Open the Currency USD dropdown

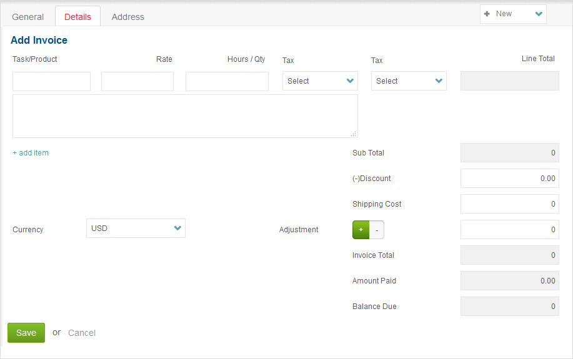click(136, 229)
